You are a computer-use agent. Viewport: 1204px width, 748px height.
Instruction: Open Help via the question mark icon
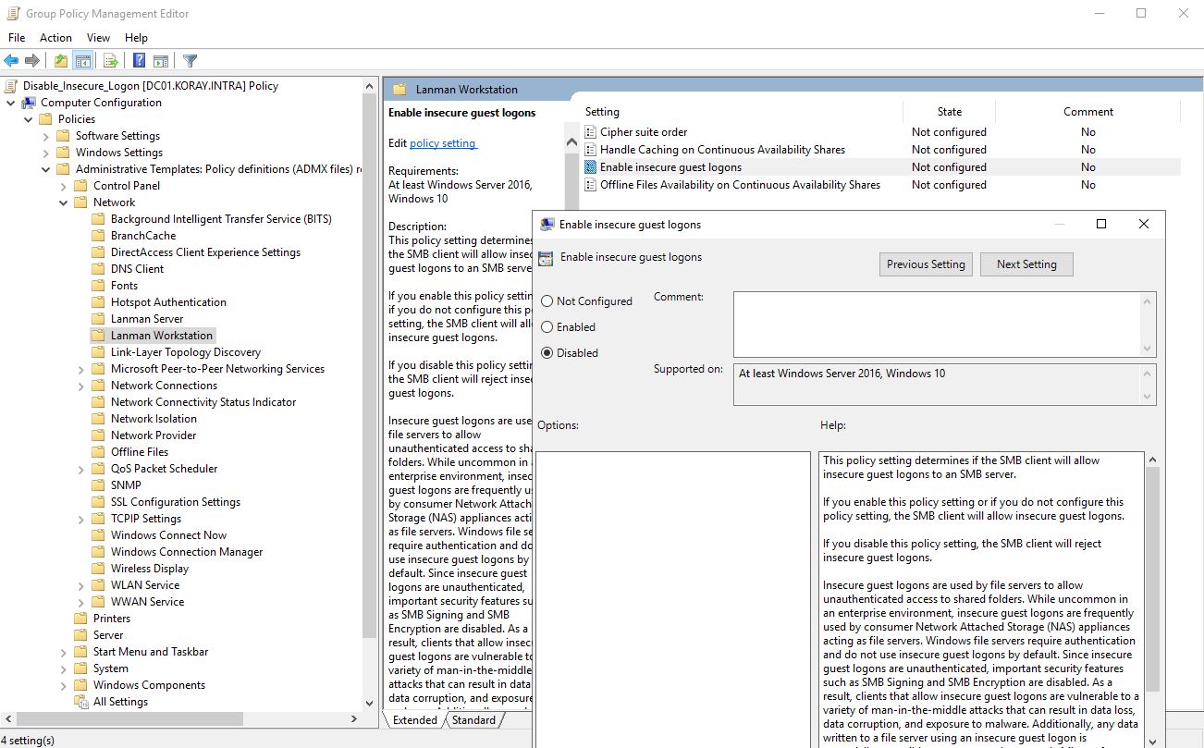139,61
